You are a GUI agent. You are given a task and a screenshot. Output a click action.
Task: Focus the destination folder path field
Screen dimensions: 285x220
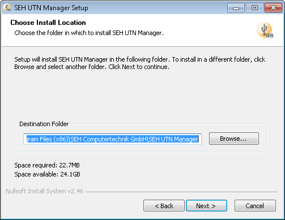(x=112, y=139)
